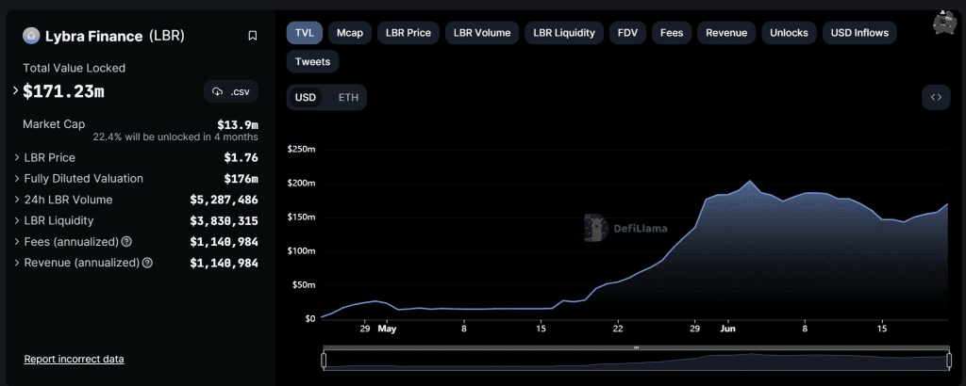Expand the Total Value Locked breakdown chevron
The height and width of the screenshot is (386, 966).
(15, 91)
